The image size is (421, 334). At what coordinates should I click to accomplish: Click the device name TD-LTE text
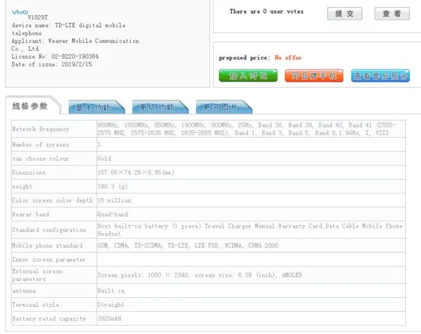click(x=68, y=29)
